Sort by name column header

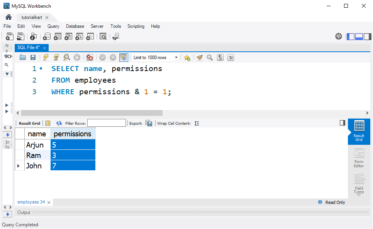[x=37, y=134]
